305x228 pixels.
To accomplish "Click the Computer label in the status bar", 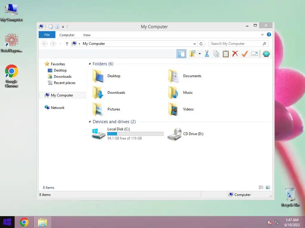I will pos(242,195).
